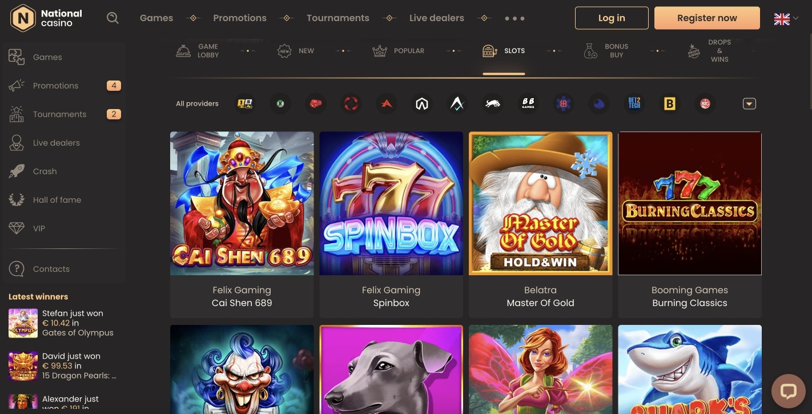The height and width of the screenshot is (414, 812).
Task: Open Crash games from the sidebar
Action: [45, 171]
